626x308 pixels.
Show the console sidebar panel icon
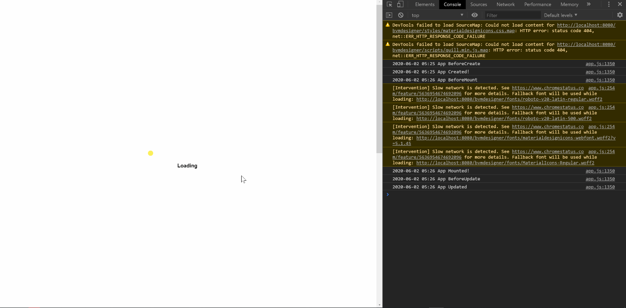[389, 15]
